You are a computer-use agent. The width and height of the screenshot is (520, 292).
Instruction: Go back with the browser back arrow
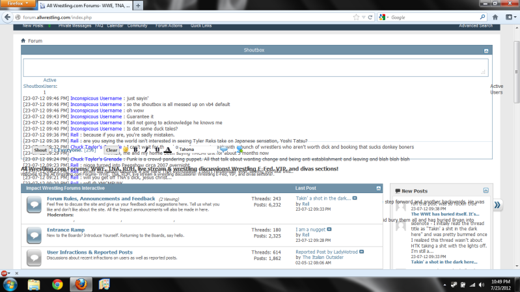[x=7, y=18]
